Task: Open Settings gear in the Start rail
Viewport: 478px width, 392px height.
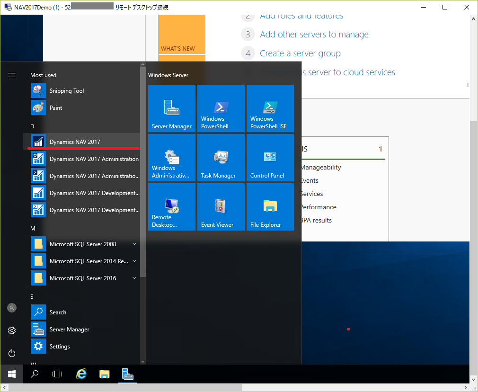Action: pos(11,330)
